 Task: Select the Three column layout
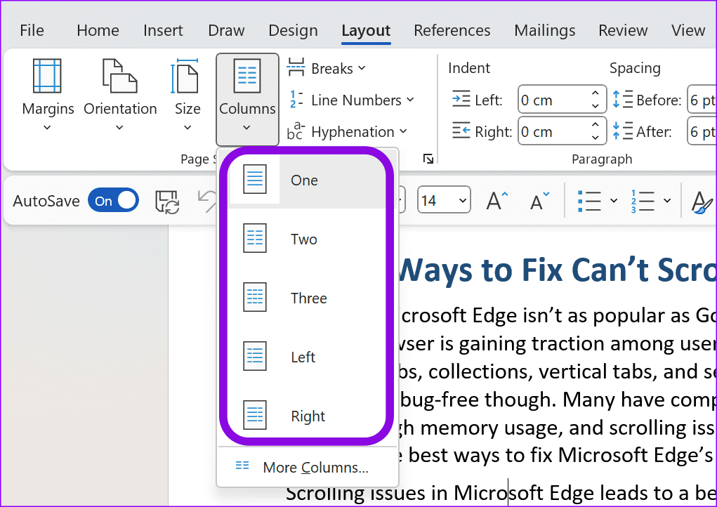coord(307,298)
